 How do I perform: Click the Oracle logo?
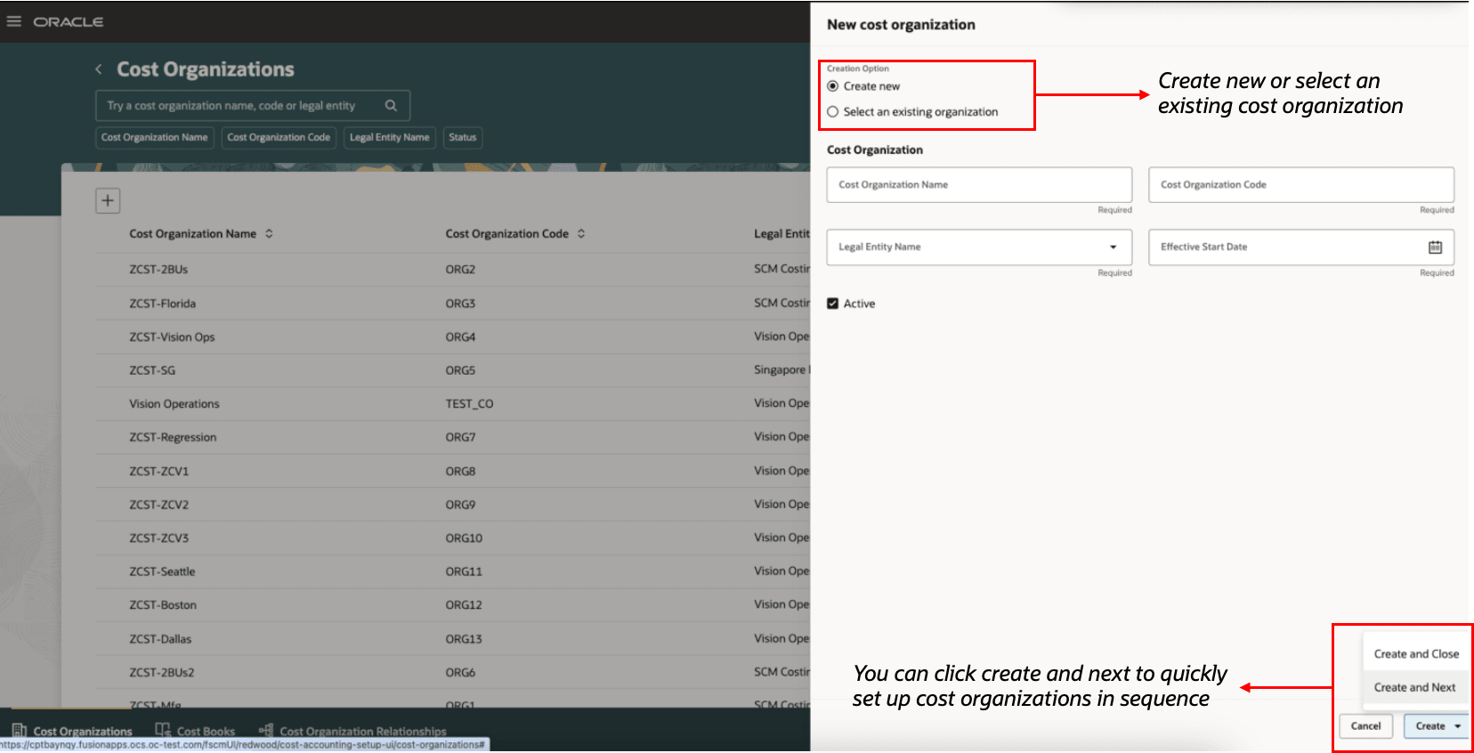69,21
